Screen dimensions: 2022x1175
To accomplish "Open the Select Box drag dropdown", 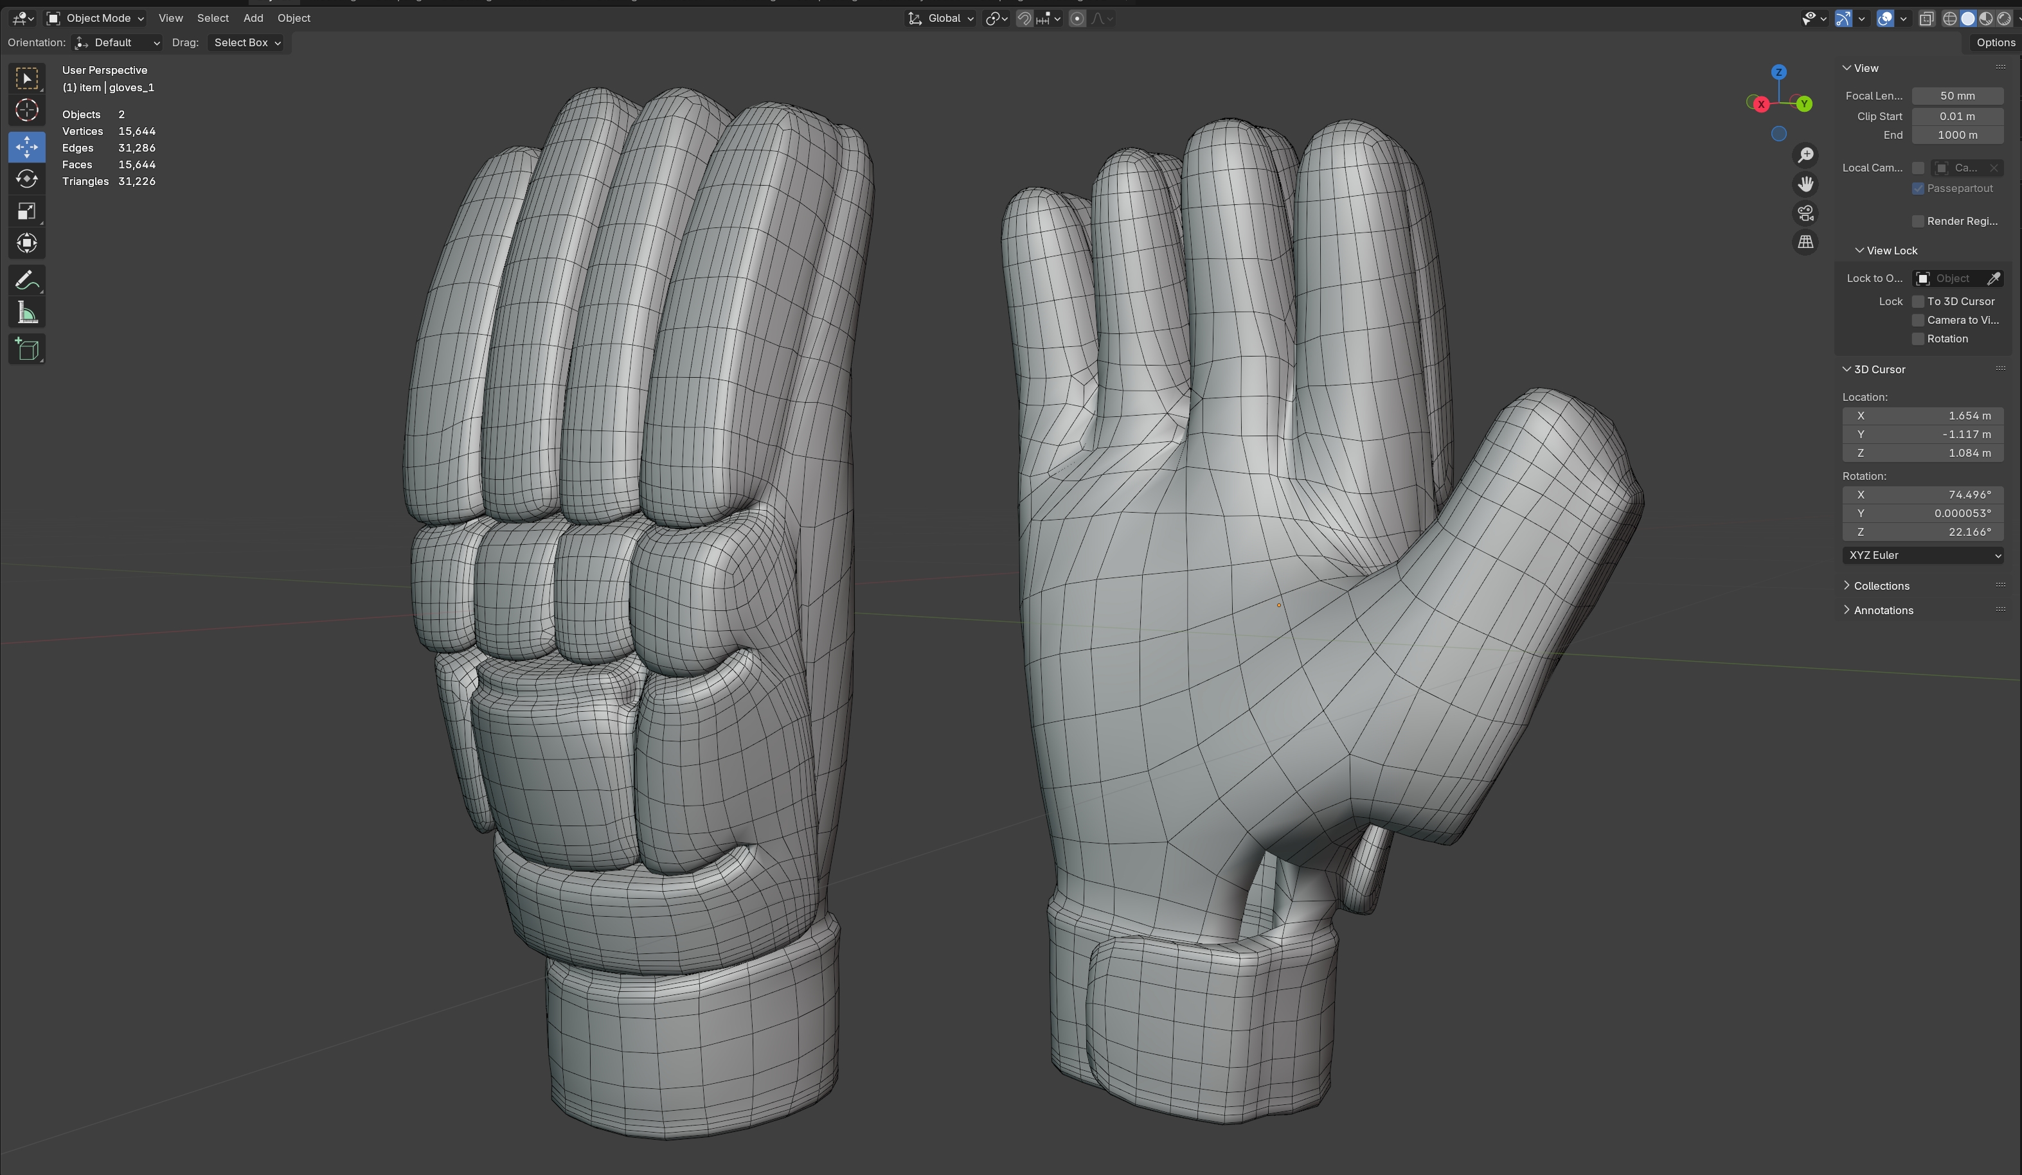I will pyautogui.click(x=246, y=42).
